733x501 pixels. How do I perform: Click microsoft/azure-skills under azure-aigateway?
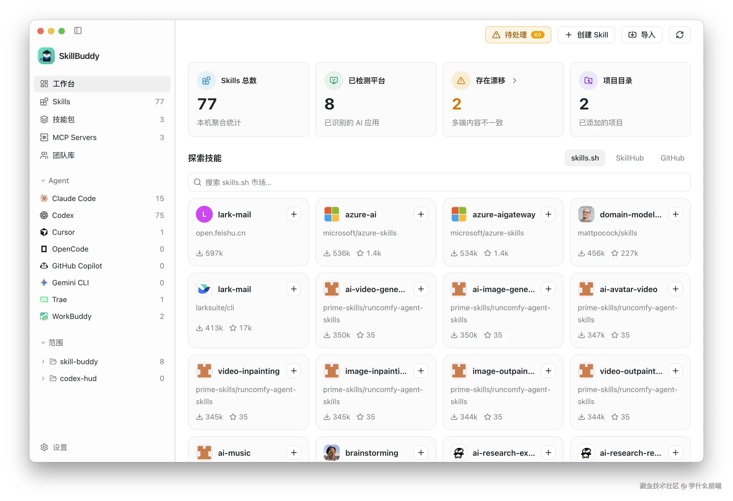(x=487, y=233)
